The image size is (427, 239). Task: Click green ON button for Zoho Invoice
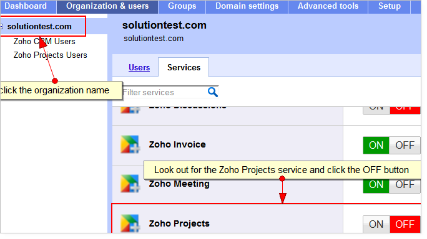(376, 145)
